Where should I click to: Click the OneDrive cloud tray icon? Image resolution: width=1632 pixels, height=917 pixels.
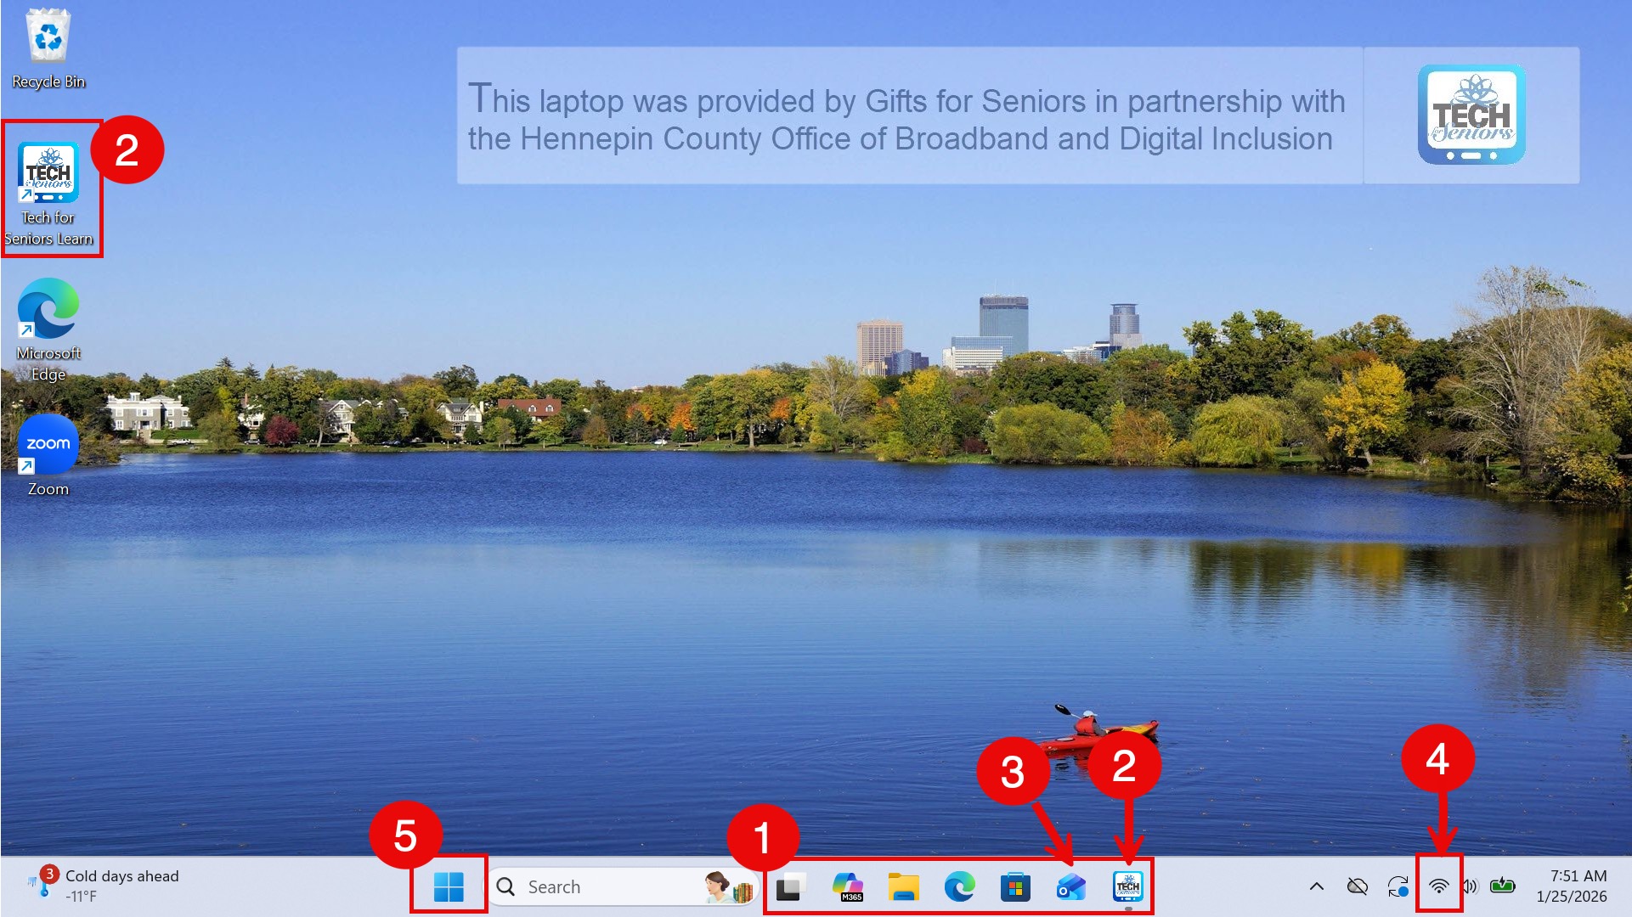point(1358,887)
